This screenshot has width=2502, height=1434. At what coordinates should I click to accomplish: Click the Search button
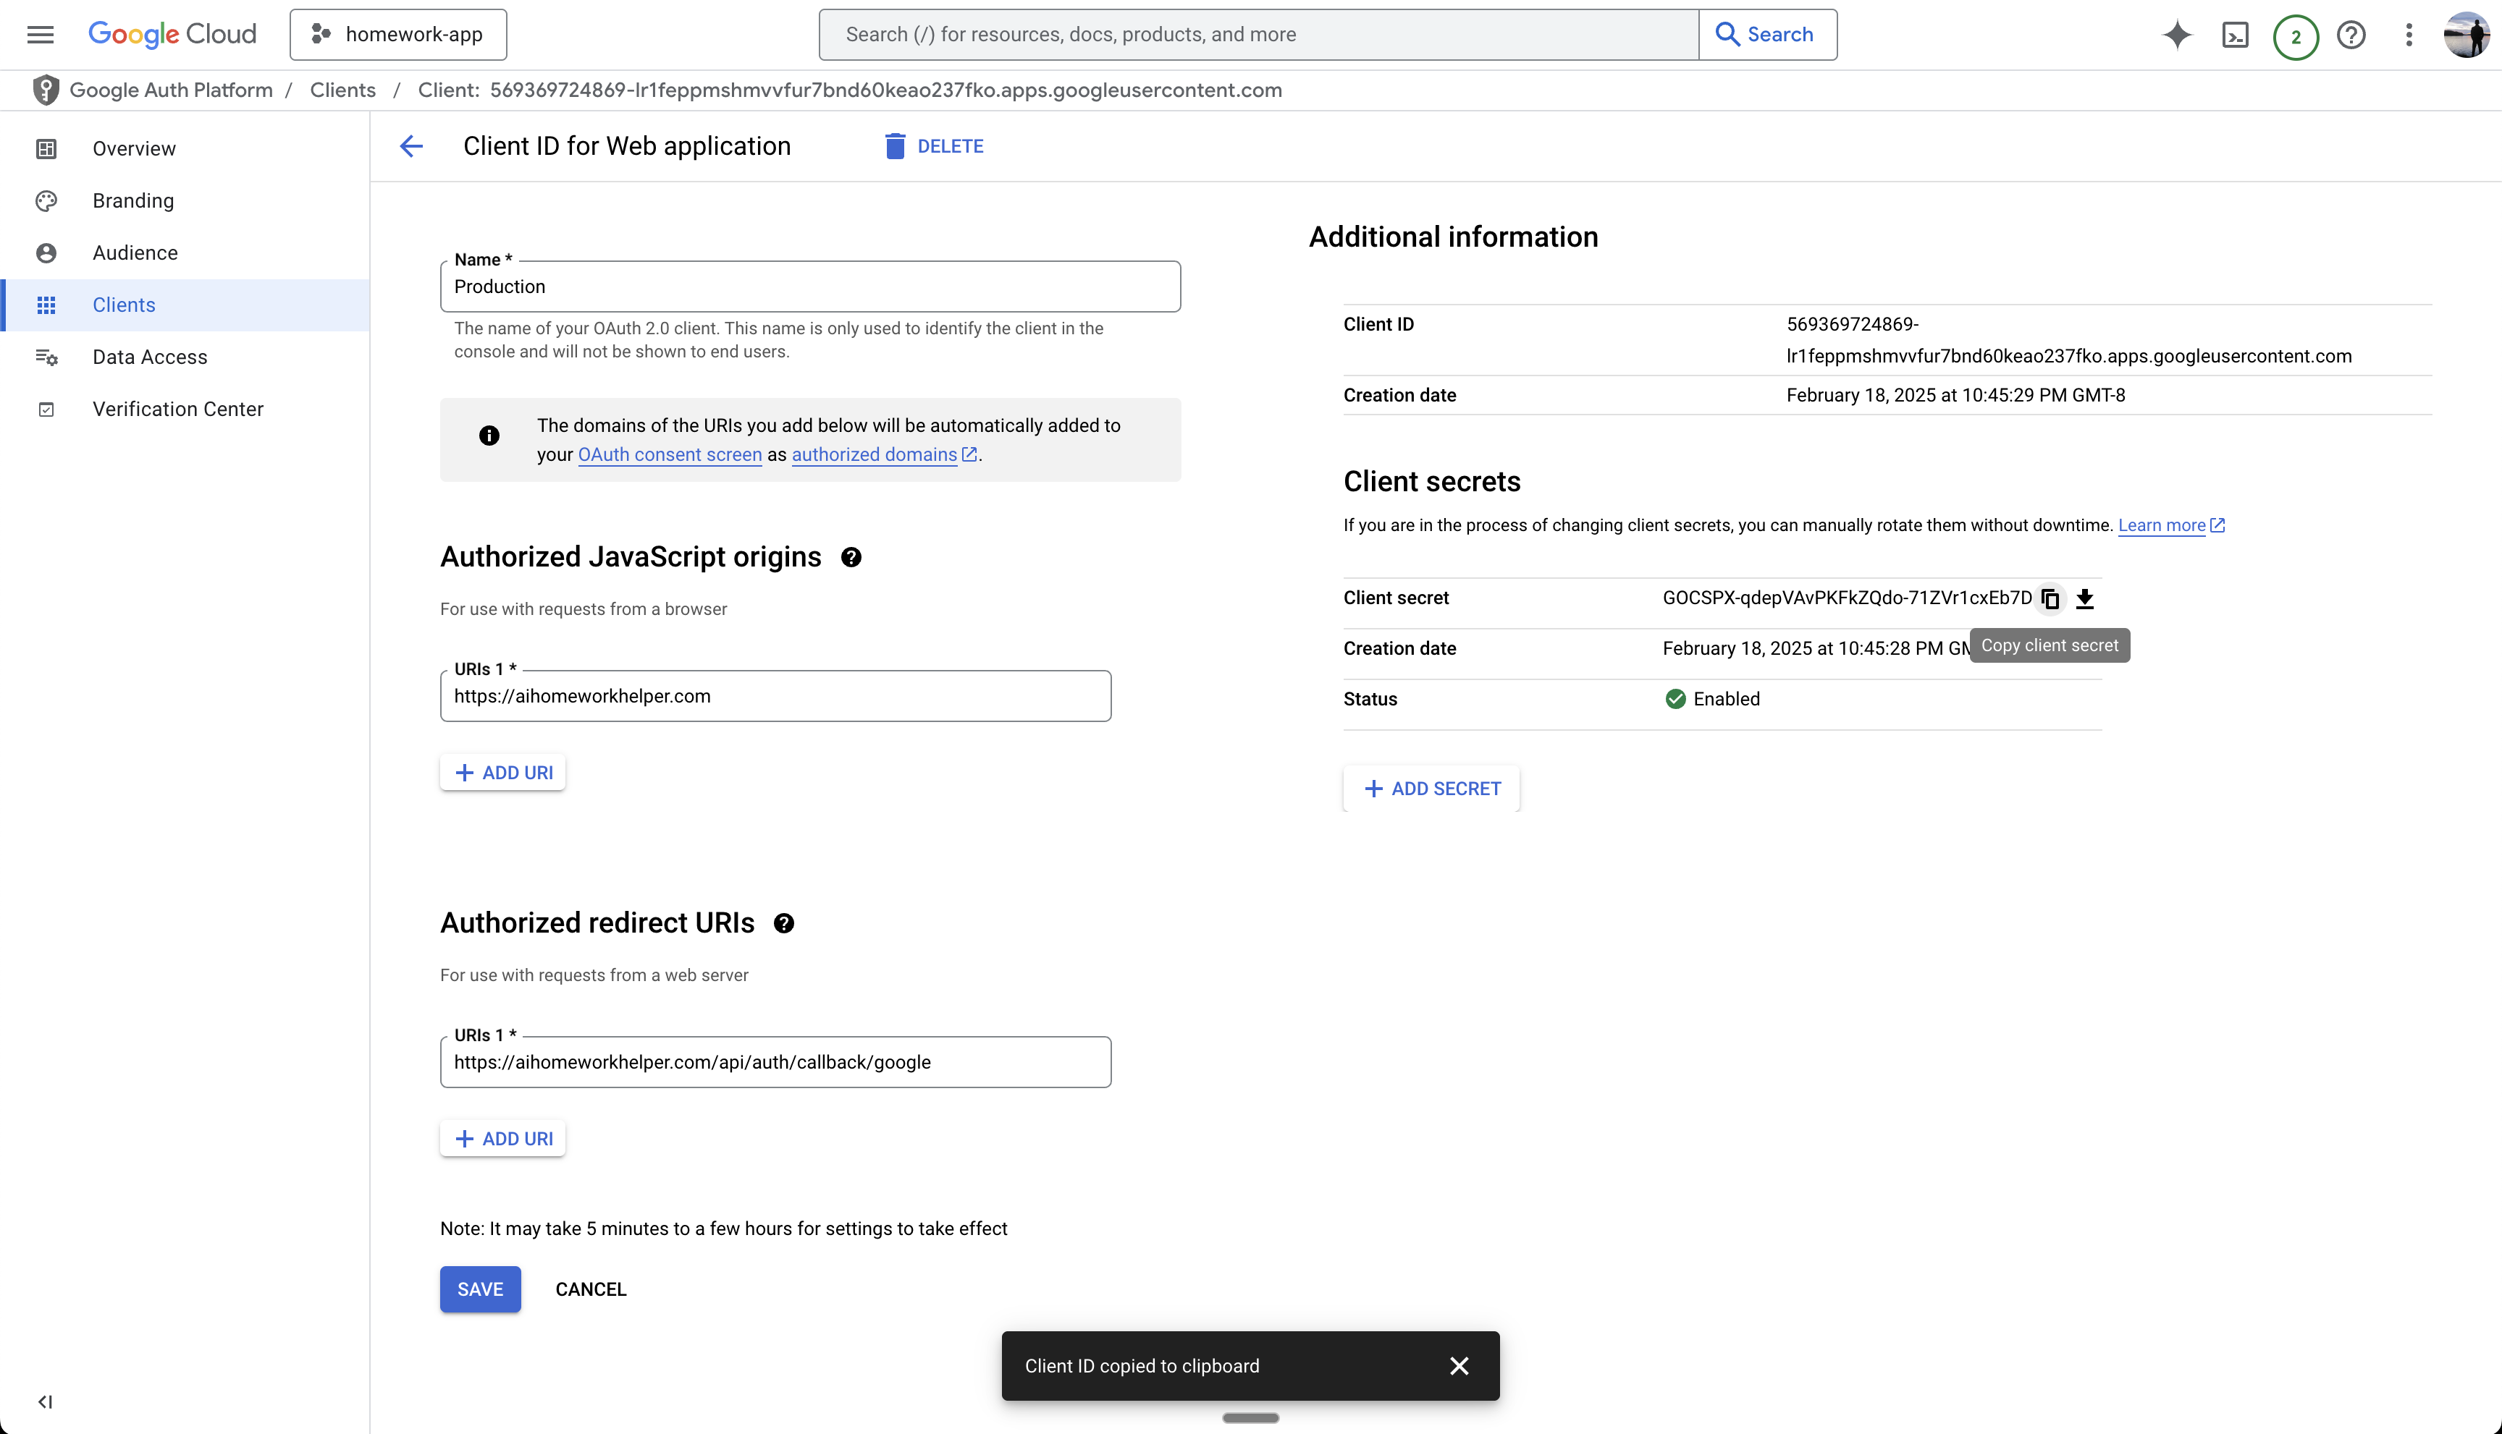(1767, 35)
